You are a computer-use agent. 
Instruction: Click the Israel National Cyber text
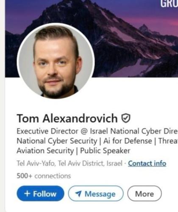[126, 131]
